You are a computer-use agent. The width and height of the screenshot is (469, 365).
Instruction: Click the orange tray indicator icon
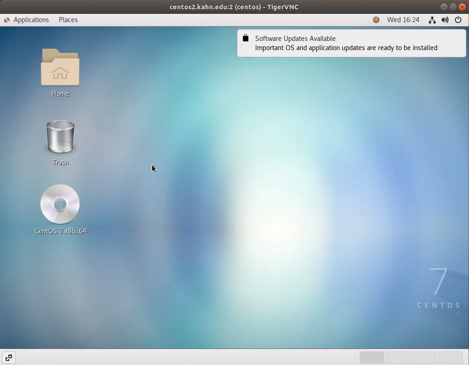tap(376, 20)
